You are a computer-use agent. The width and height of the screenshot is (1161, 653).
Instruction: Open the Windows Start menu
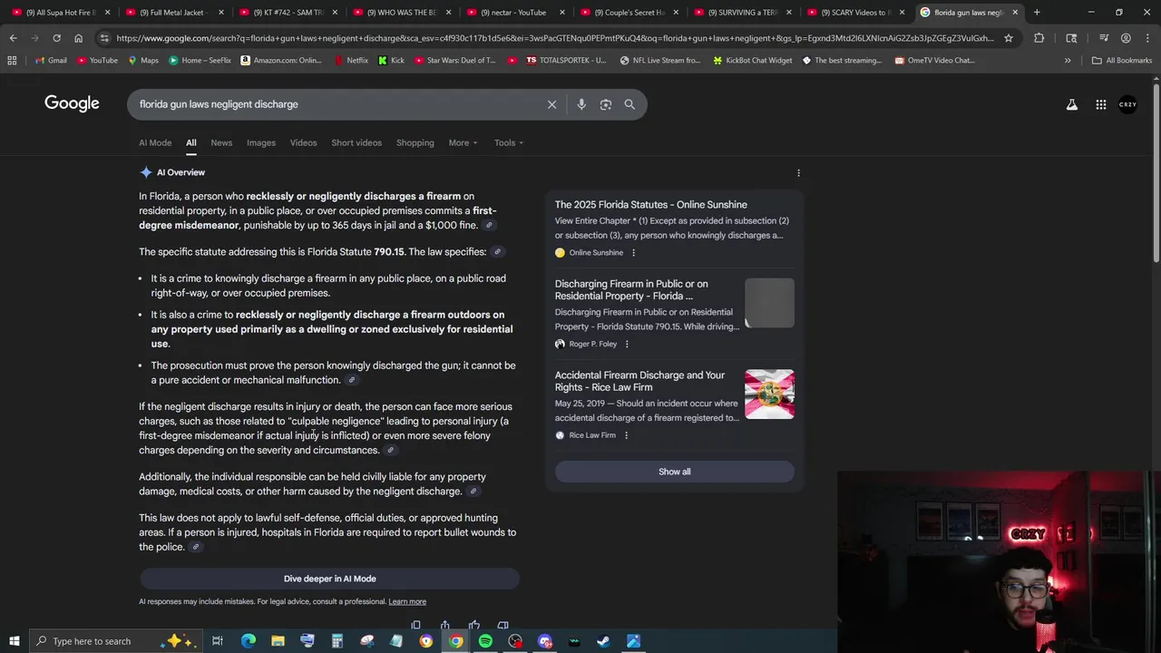click(14, 641)
